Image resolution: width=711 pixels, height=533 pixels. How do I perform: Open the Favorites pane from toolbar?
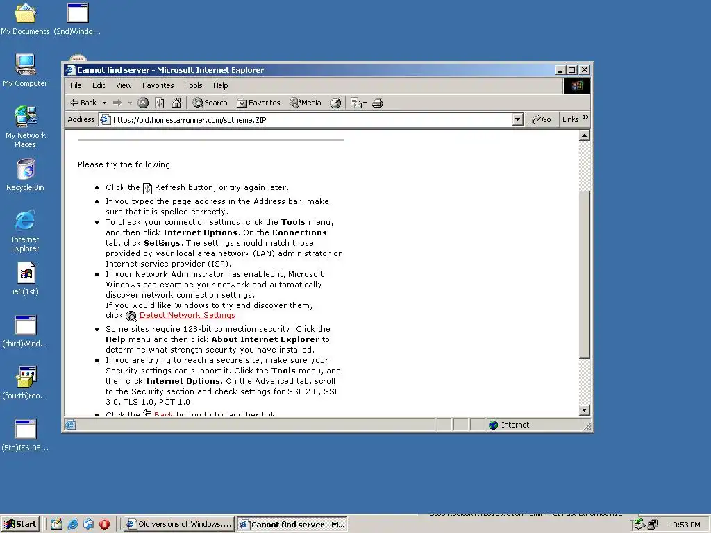click(258, 103)
